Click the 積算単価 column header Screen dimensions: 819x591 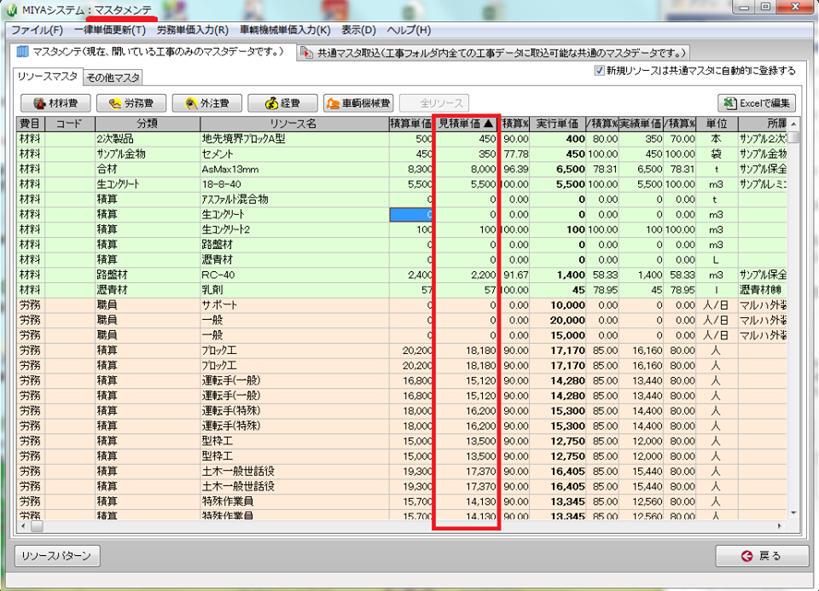click(x=410, y=124)
